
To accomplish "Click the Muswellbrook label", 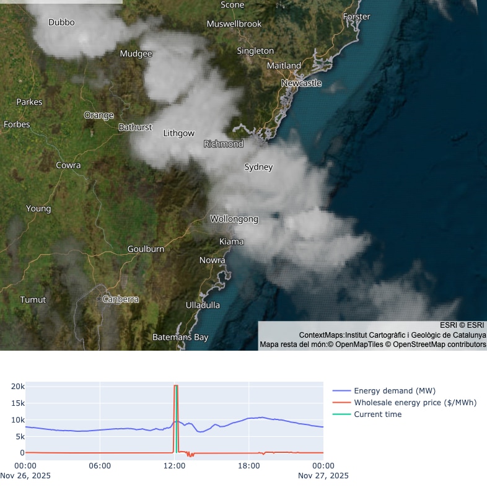I will click(x=234, y=24).
